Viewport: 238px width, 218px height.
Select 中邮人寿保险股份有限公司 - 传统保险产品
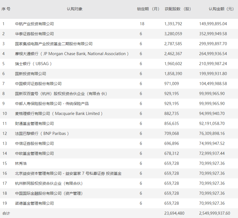click(x=52, y=104)
